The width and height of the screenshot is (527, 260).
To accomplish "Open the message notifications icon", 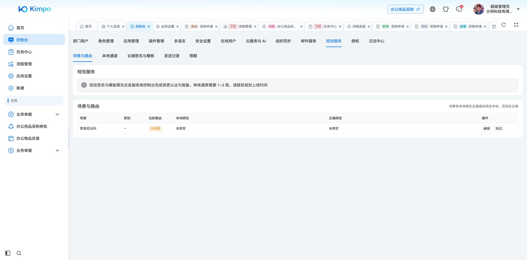I will coord(459,9).
